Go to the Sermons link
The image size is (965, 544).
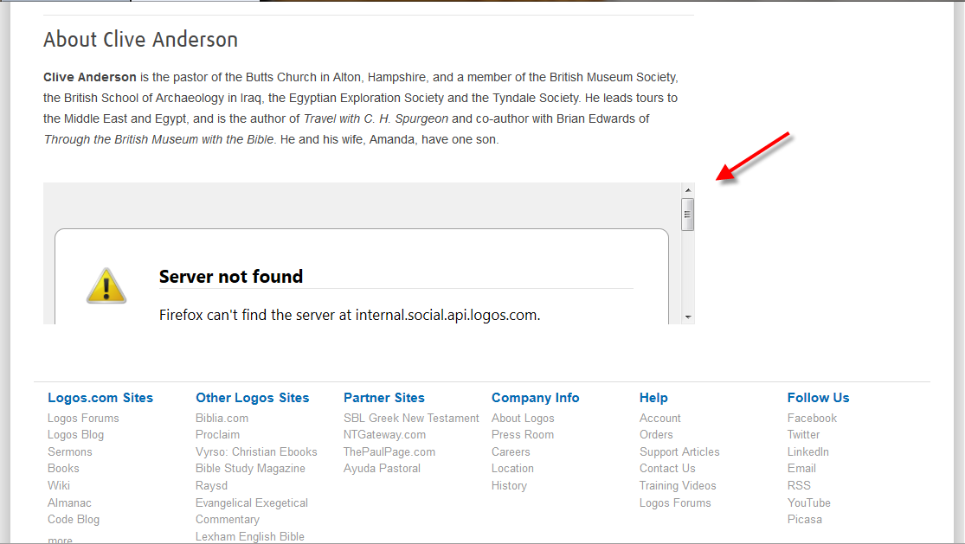tap(69, 451)
